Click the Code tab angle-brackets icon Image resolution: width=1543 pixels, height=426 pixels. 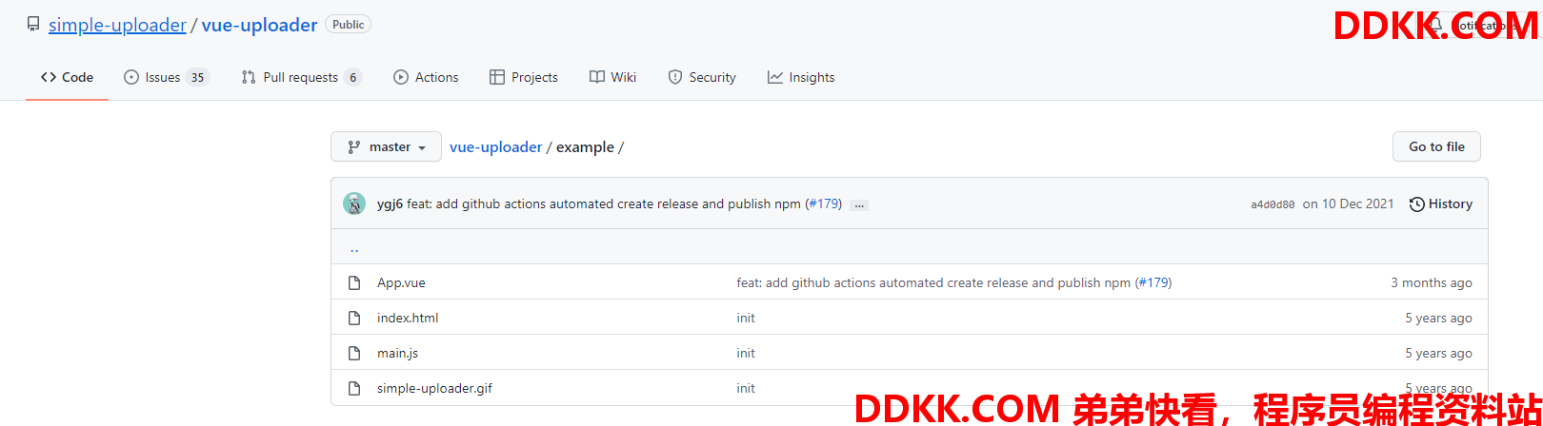click(x=49, y=77)
